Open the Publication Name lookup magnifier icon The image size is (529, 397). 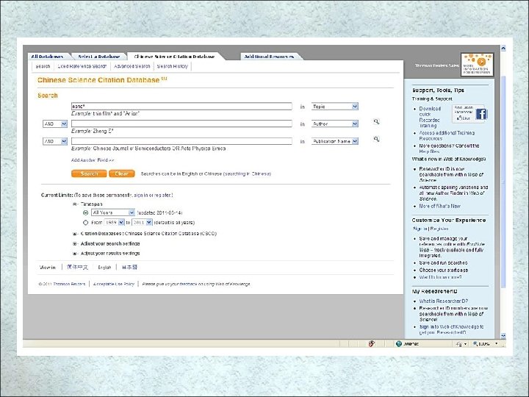click(376, 139)
